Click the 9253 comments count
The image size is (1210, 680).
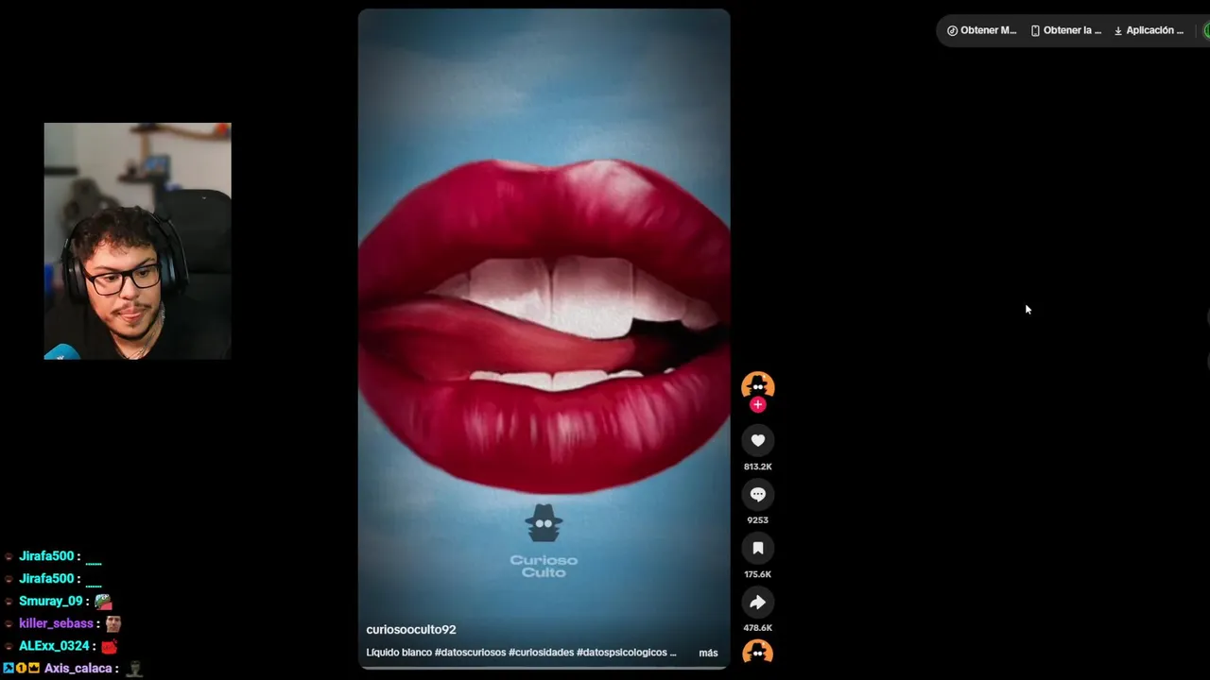(x=757, y=520)
